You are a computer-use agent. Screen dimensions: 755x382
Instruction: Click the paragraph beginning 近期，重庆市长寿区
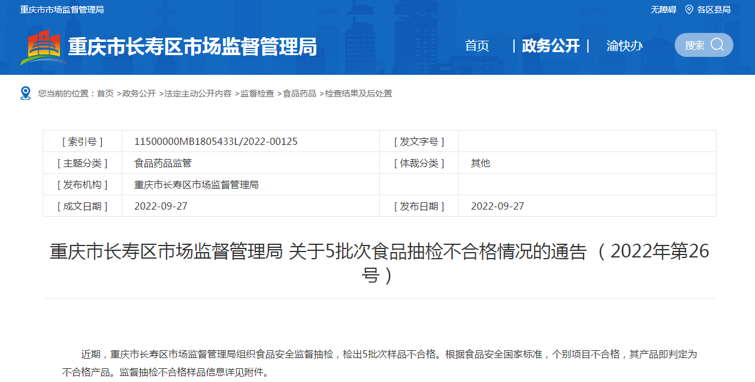tap(379, 363)
